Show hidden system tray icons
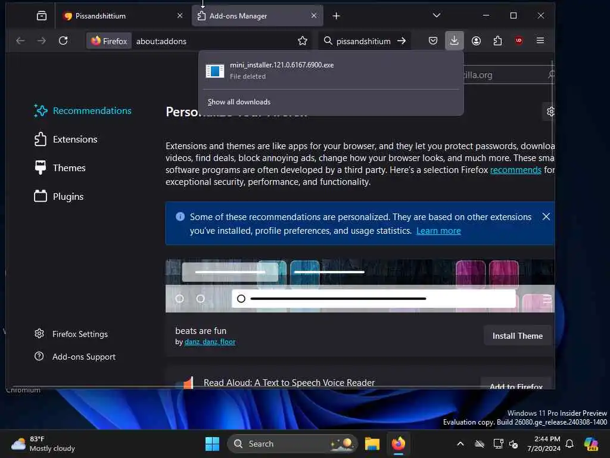610x458 pixels. tap(460, 444)
